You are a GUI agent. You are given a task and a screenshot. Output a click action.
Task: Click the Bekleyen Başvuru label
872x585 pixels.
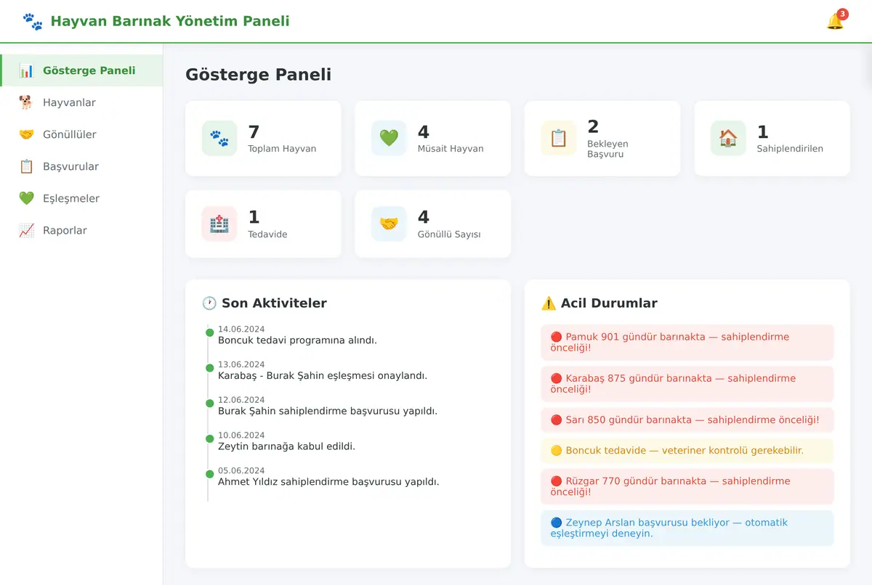(x=608, y=149)
